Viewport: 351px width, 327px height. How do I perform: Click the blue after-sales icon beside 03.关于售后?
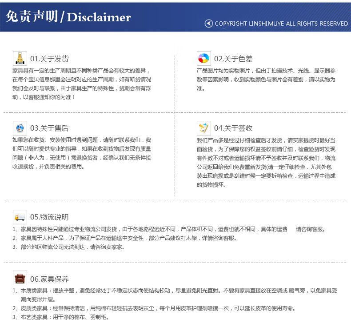click(x=20, y=128)
